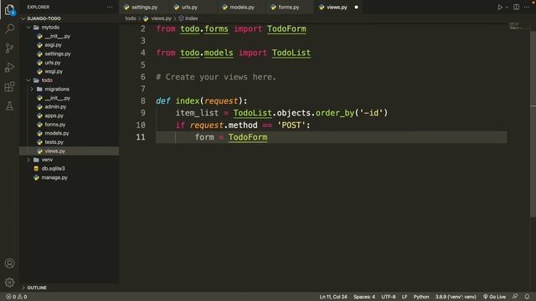This screenshot has height=301, width=536.
Task: Open the feedback icon in status bar
Action: [515, 297]
